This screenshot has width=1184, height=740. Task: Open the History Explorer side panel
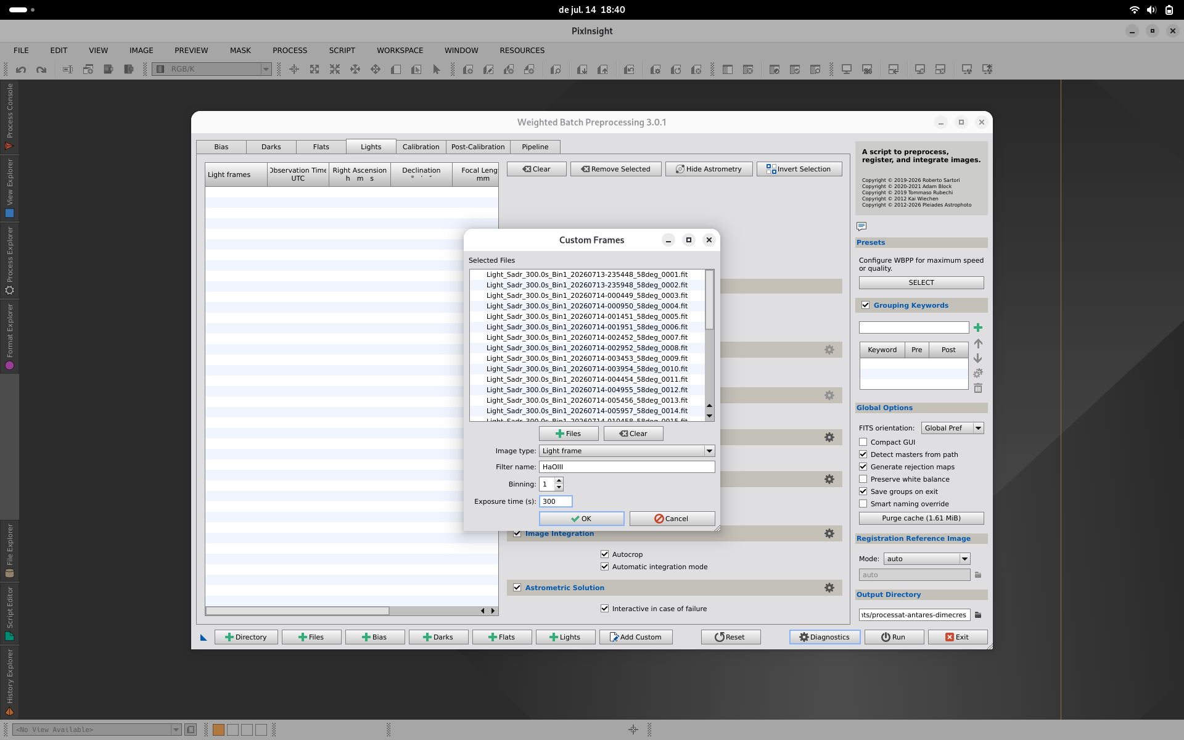click(9, 682)
